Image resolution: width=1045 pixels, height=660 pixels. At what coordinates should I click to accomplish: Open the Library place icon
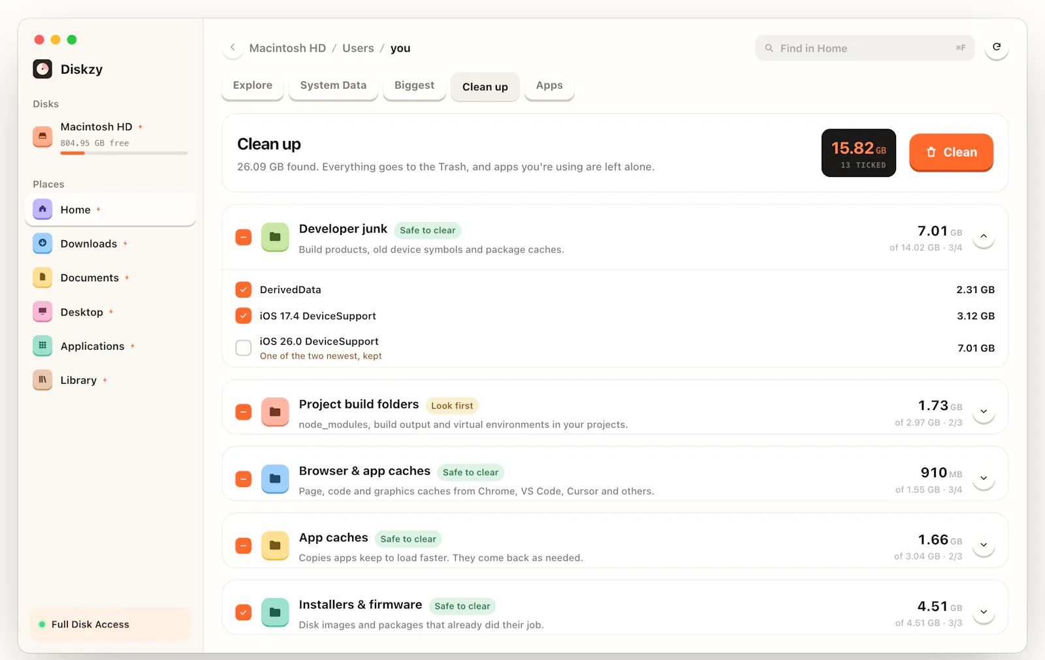(x=42, y=380)
